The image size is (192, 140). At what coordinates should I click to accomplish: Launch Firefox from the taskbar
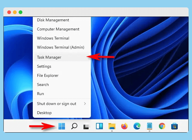pyautogui.click(x=124, y=126)
